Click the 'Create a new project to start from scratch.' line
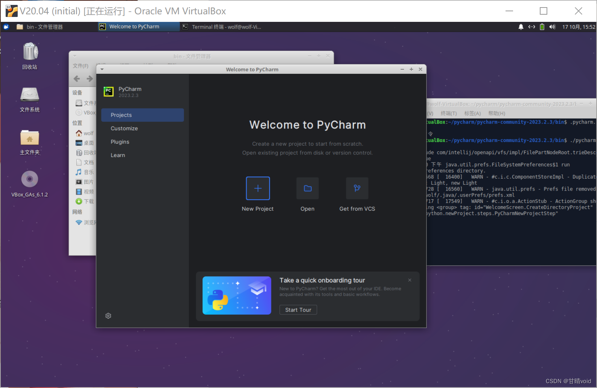The width and height of the screenshot is (597, 388). click(308, 144)
